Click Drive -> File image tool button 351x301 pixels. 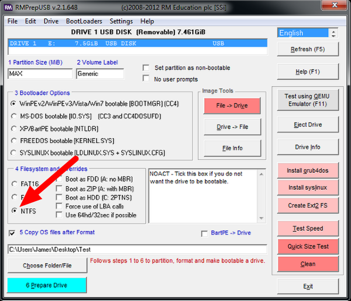232,127
